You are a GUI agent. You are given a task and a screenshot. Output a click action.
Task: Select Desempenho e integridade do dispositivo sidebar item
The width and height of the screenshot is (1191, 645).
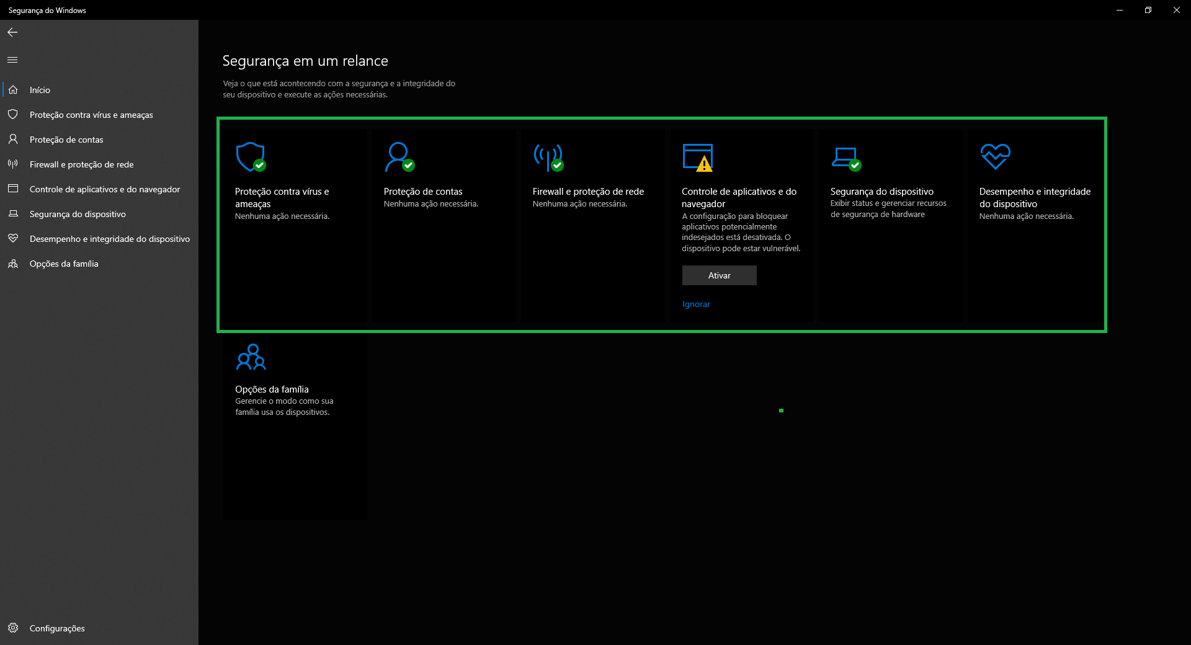point(110,239)
